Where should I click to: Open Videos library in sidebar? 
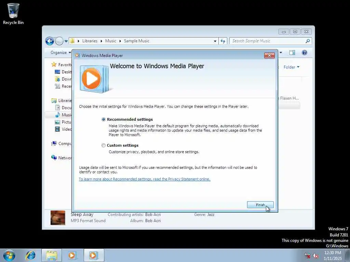coord(63,129)
